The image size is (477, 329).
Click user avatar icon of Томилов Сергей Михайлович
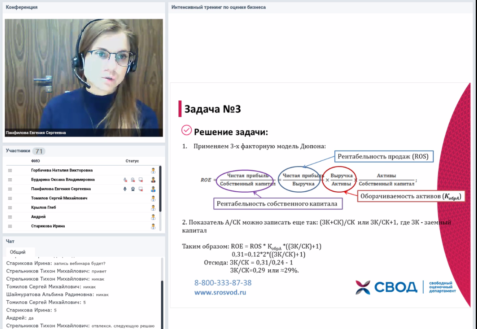click(153, 199)
